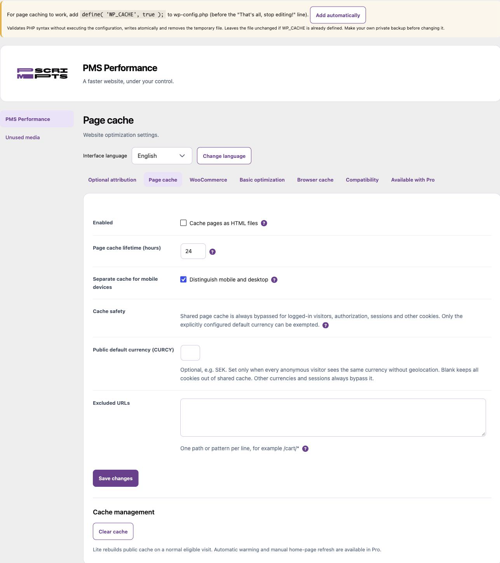Click help icon after Excluded URLs example text
This screenshot has width=500, height=563.
[x=305, y=449]
